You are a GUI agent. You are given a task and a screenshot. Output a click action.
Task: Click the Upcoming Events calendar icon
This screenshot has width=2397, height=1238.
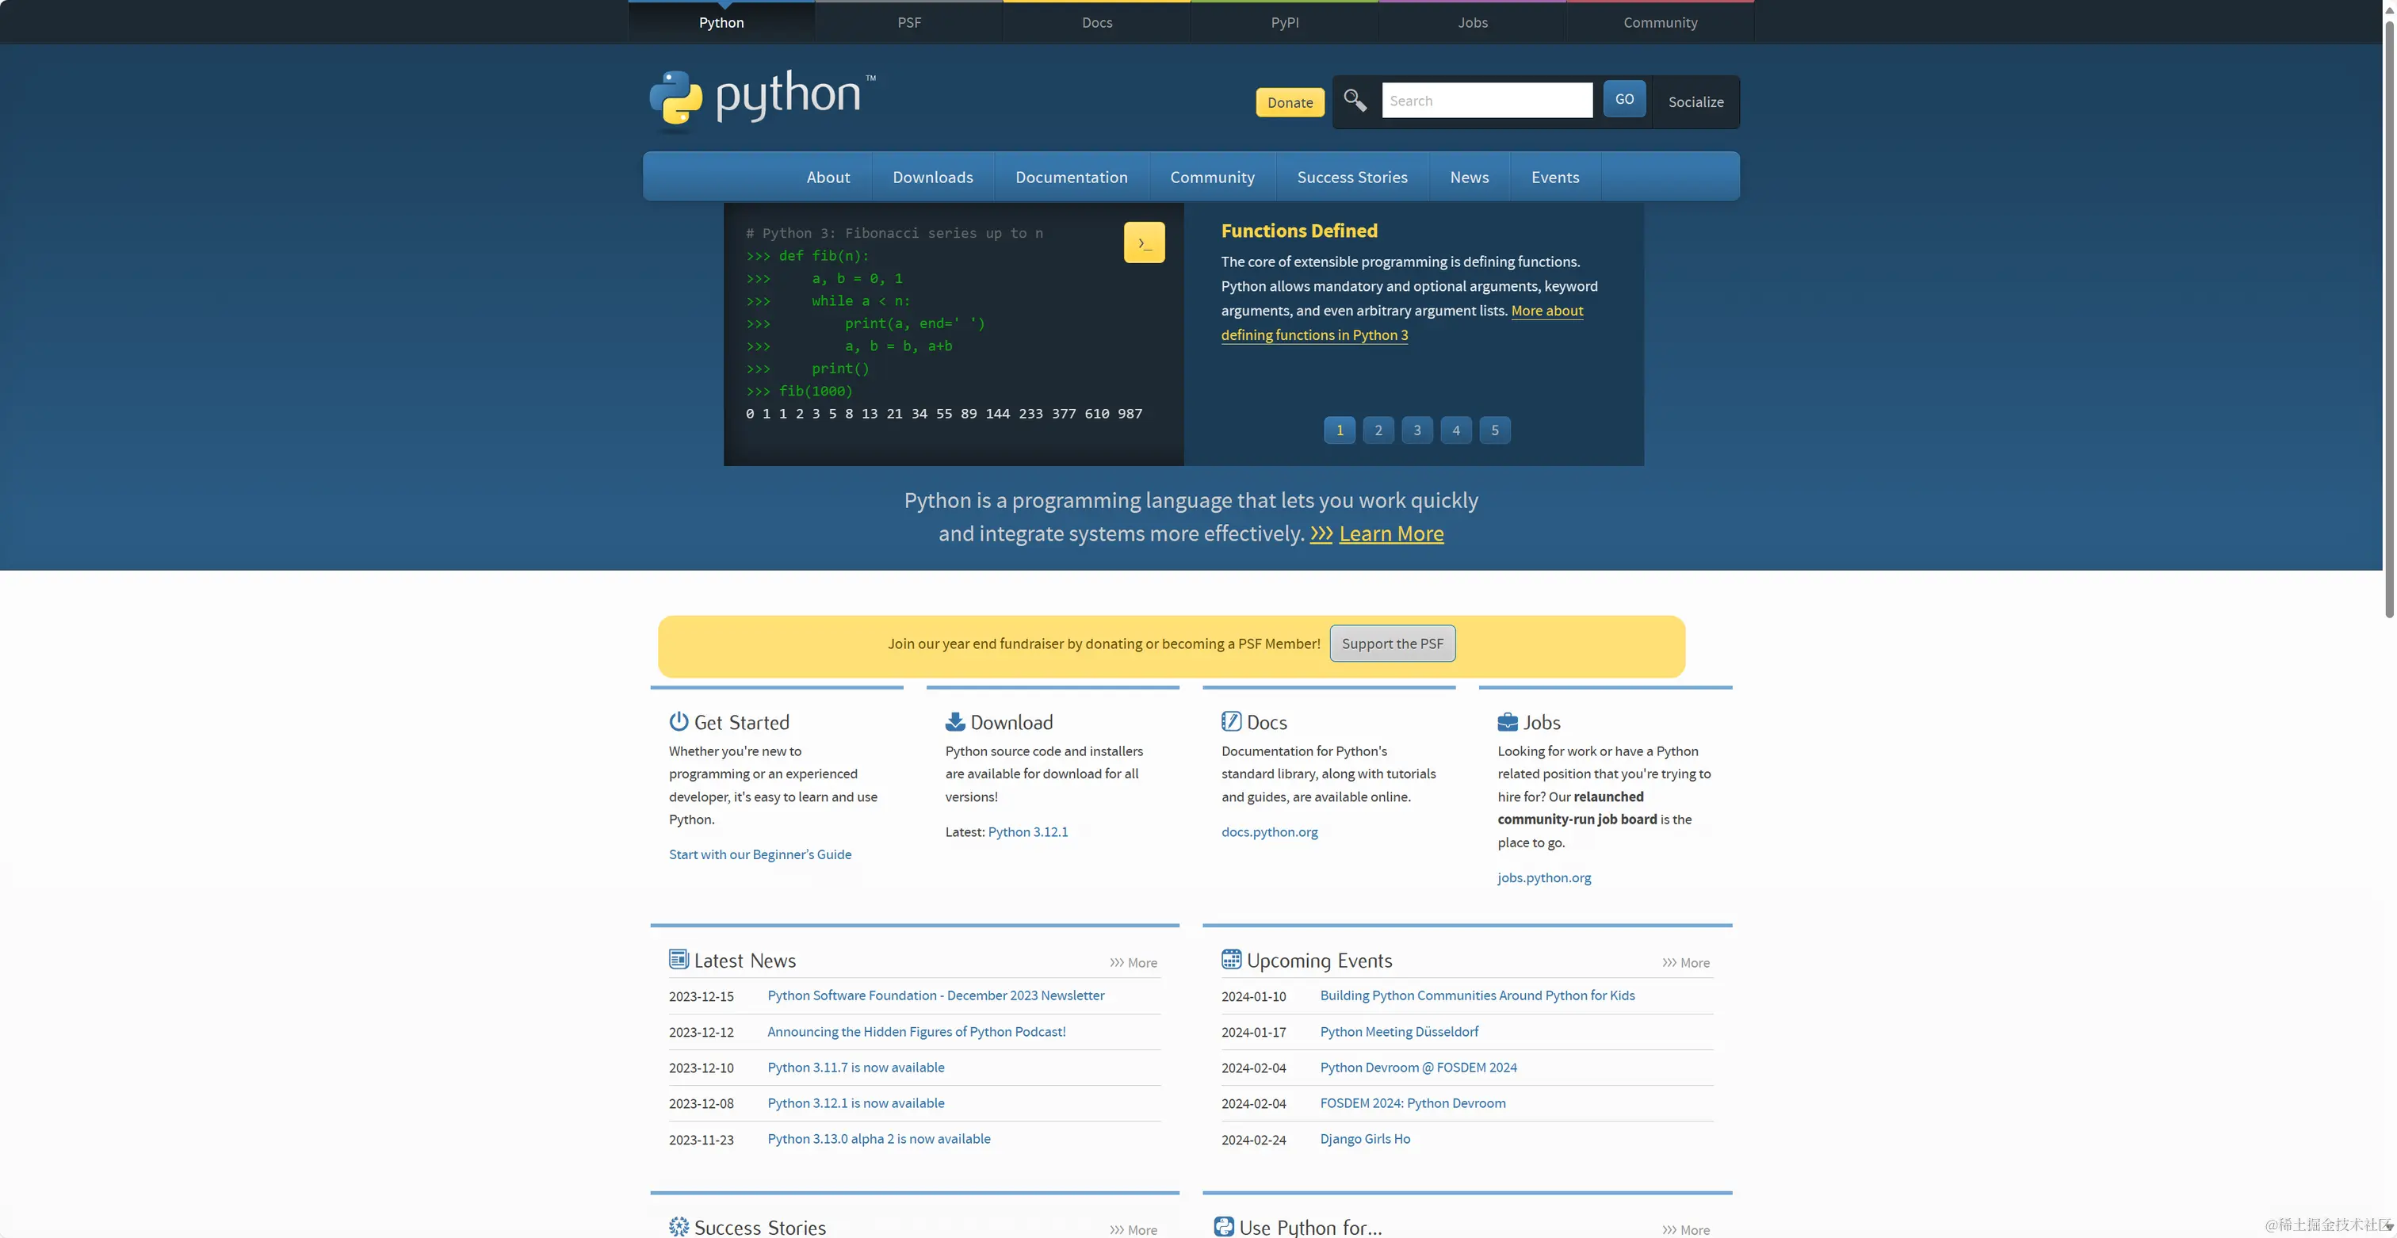(1231, 959)
